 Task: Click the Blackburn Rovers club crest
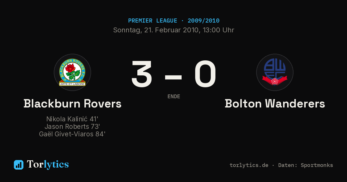(x=72, y=72)
